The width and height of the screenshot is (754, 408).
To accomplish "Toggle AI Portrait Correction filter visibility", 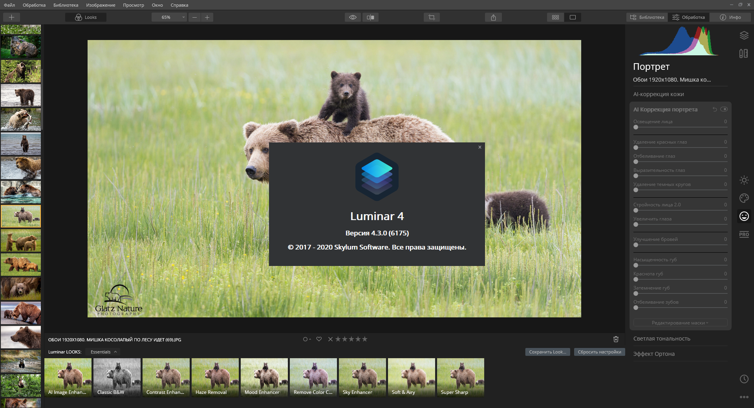I will pos(724,109).
